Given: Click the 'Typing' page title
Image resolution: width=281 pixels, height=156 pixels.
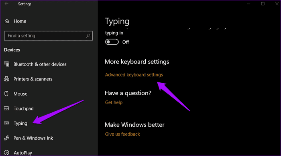Looking at the screenshot, I should 117,22.
